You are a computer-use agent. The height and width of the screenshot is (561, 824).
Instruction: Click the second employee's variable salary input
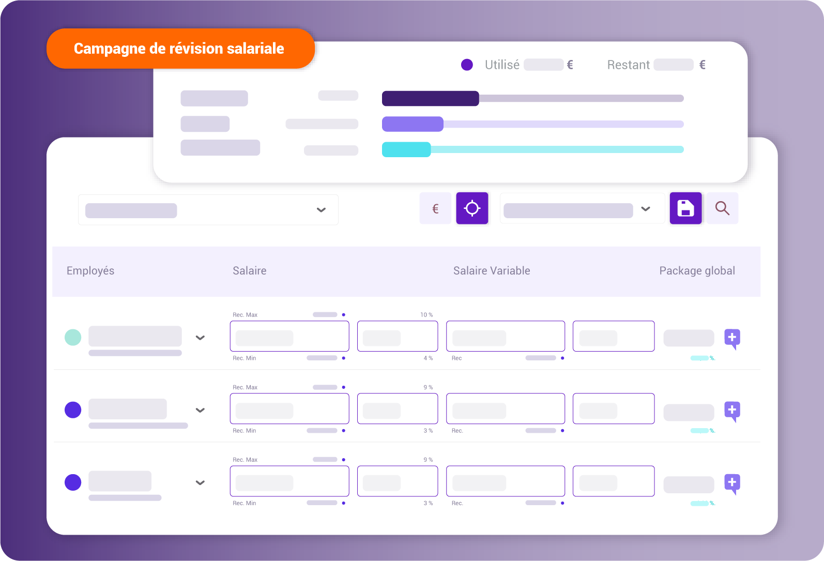click(x=505, y=408)
